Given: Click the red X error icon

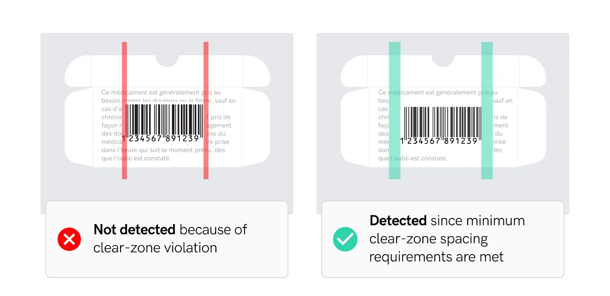Looking at the screenshot, I should click(x=69, y=239).
